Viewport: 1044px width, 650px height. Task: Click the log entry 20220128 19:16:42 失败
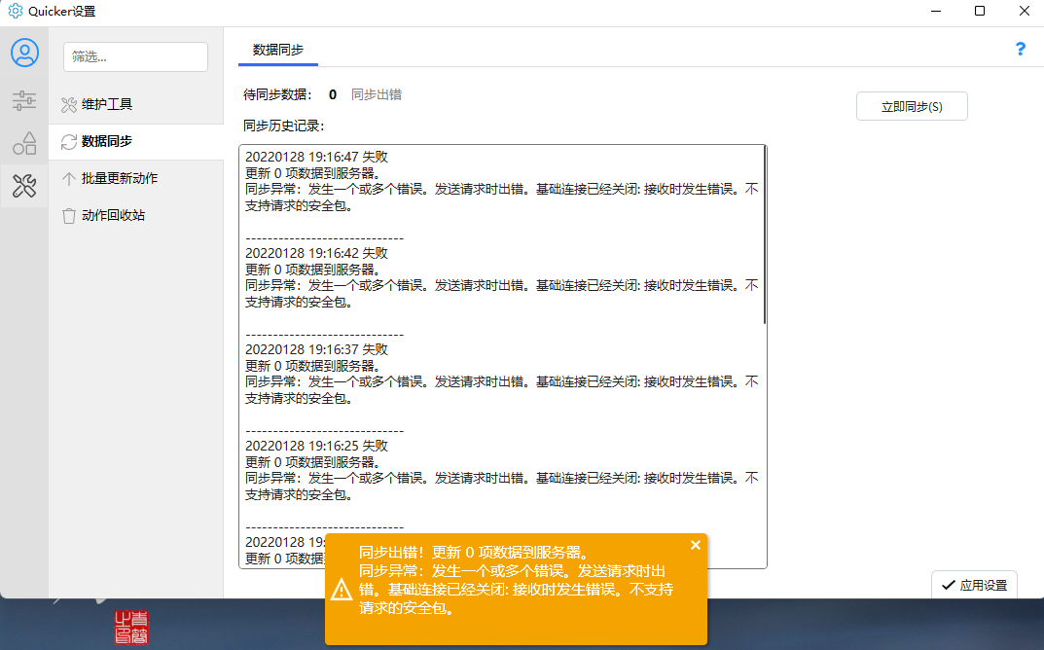coord(316,253)
